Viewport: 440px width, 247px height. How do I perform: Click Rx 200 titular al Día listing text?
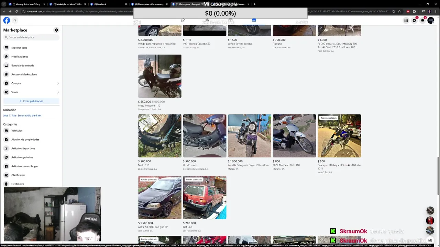[337, 45]
